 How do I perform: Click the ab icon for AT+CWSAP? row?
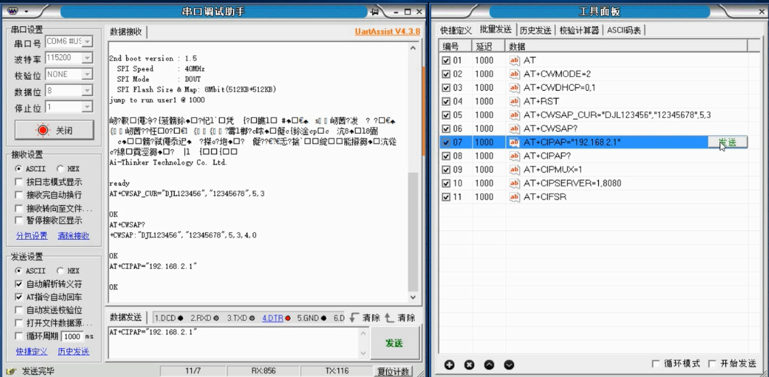pyautogui.click(x=514, y=128)
